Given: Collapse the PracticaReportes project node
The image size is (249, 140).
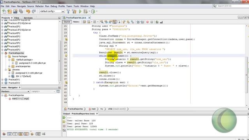Looking at the screenshot, I should pyautogui.click(x=2, y=53).
